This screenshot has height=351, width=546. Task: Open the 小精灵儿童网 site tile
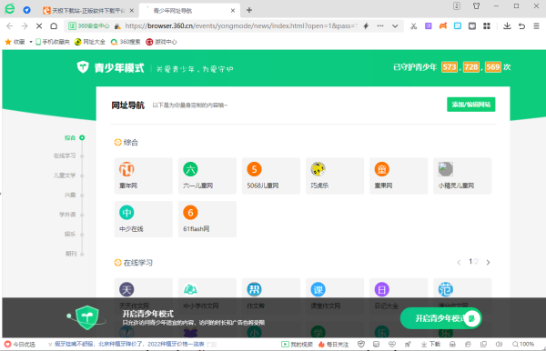(x=462, y=175)
